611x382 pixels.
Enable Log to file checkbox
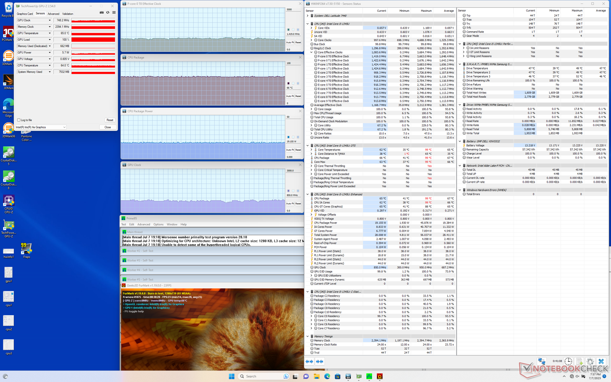coord(19,120)
